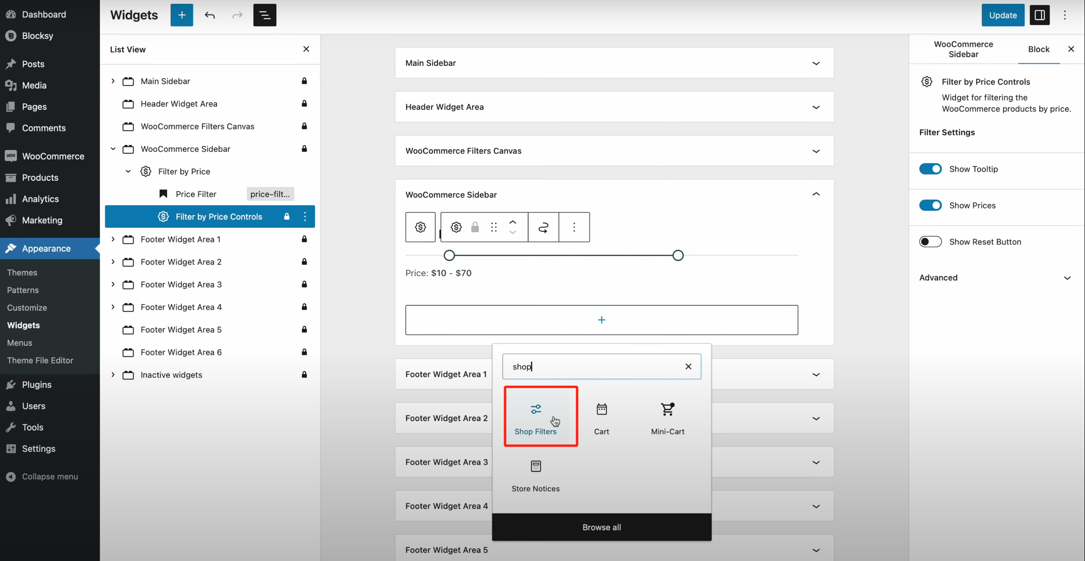Toggle the List View document overview icon
Image resolution: width=1085 pixels, height=561 pixels.
pyautogui.click(x=265, y=15)
